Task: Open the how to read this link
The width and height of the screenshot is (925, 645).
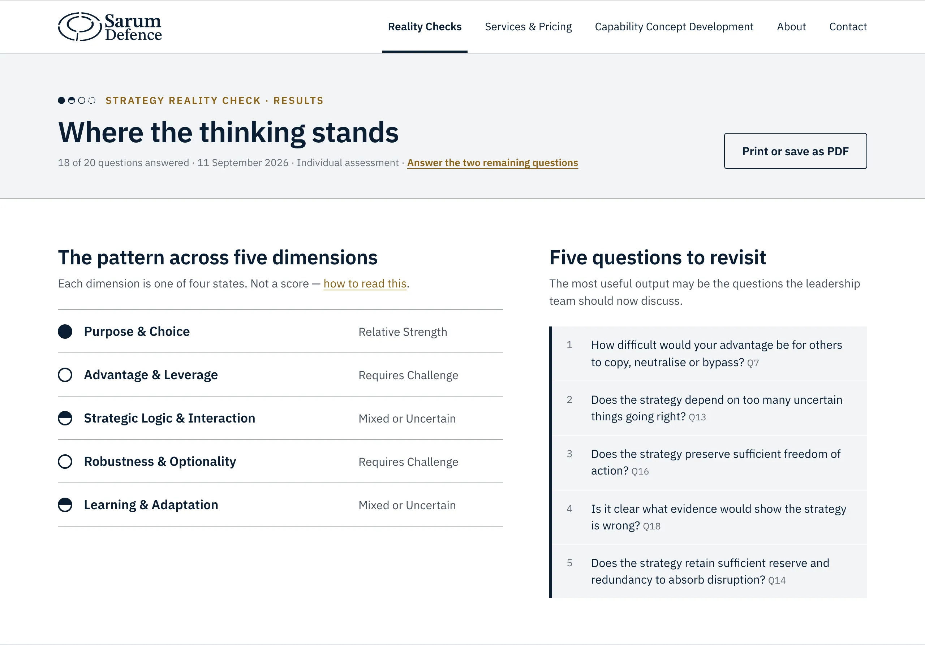Action: [x=365, y=284]
